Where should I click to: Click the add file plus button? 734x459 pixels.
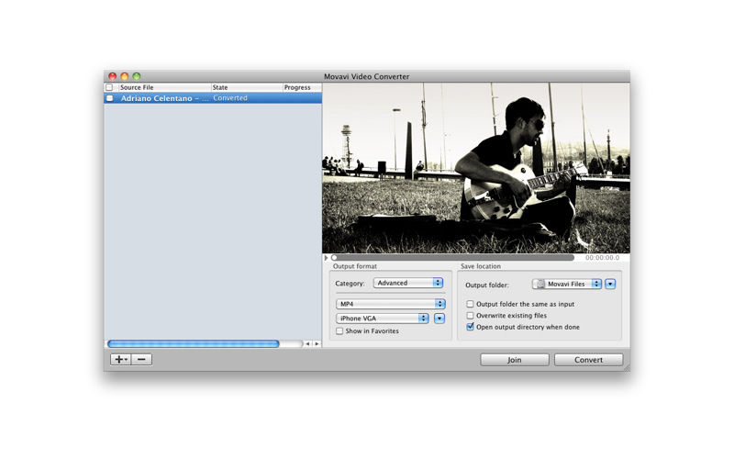[121, 359]
